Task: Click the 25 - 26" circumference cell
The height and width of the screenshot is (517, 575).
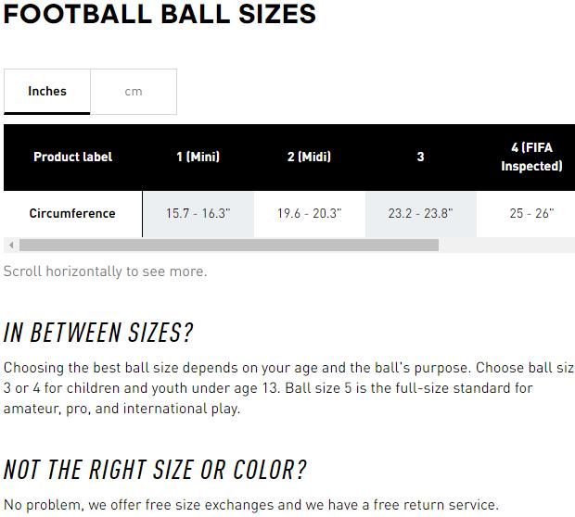Action: (x=530, y=213)
